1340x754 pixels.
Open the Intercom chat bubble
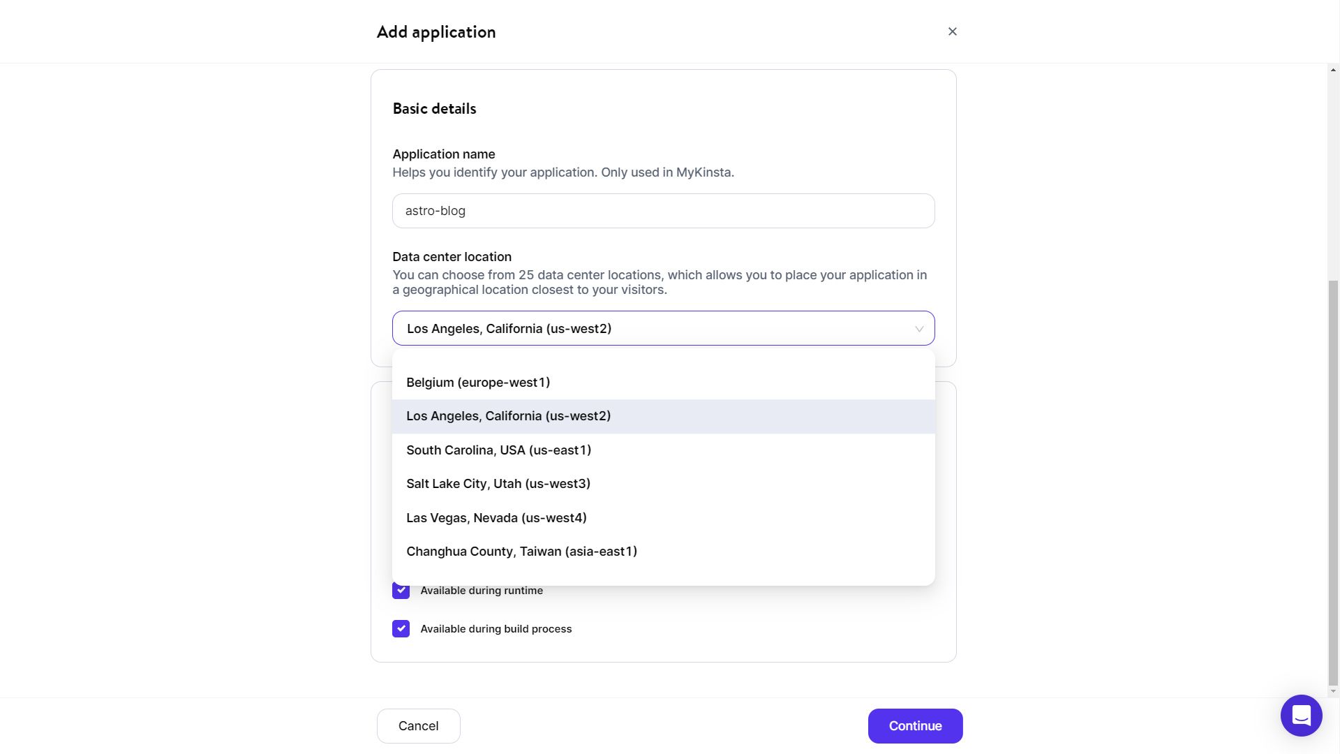pos(1301,716)
